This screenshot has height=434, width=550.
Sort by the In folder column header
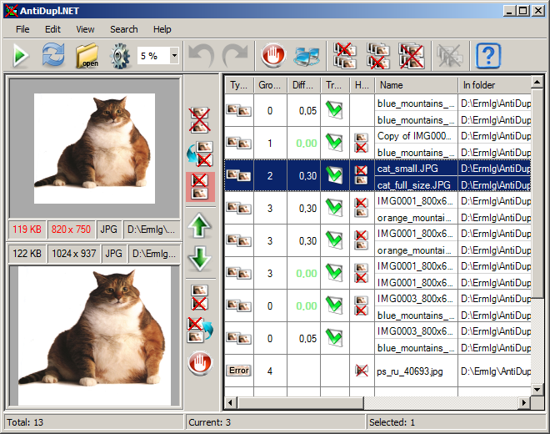click(x=494, y=85)
